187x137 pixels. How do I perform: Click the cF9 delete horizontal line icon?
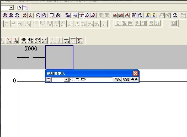pyautogui.click(x=8, y=40)
